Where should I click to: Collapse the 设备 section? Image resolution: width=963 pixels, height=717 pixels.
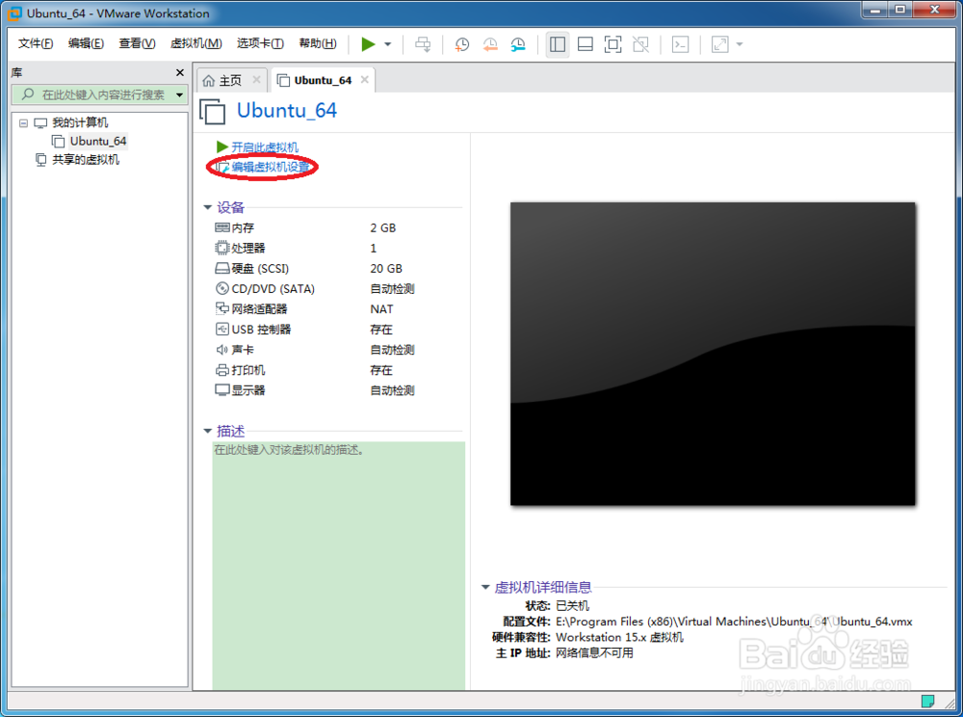208,207
